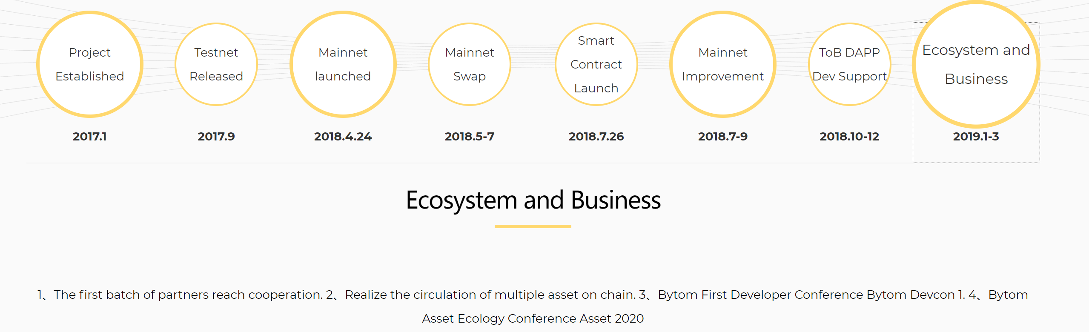The height and width of the screenshot is (332, 1089).
Task: Choose the Mainnet launched circle
Action: tap(343, 64)
